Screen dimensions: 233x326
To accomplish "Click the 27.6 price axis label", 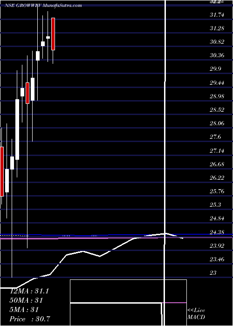I will (215, 137).
